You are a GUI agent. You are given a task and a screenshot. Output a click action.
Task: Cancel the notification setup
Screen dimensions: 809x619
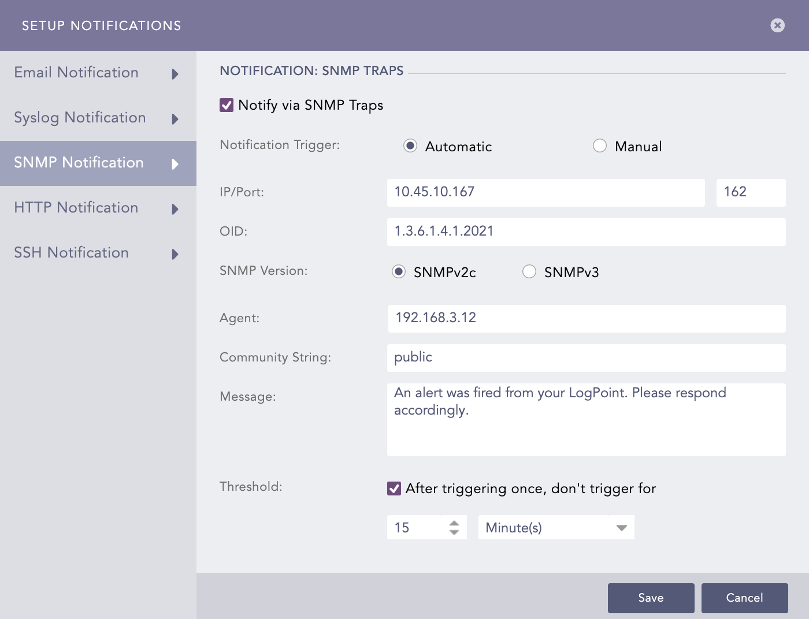744,598
